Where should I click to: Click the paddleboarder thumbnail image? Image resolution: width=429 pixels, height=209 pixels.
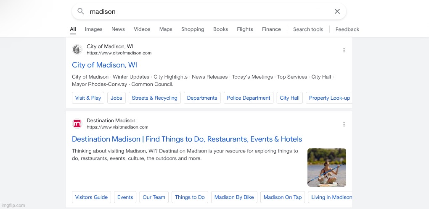tap(327, 168)
